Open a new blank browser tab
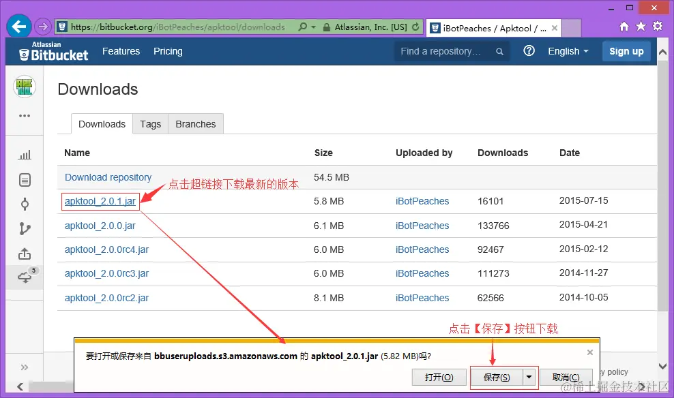The image size is (674, 398). point(572,29)
